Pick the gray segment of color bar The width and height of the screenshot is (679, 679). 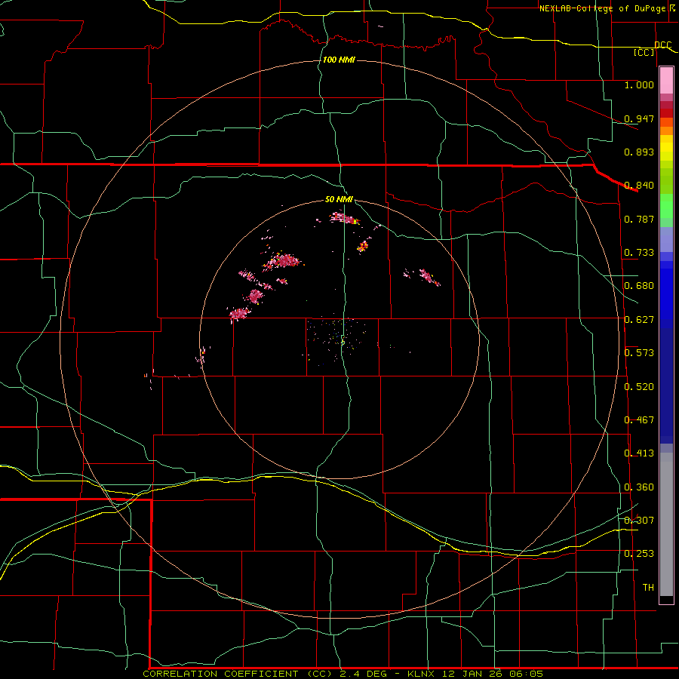tap(666, 524)
